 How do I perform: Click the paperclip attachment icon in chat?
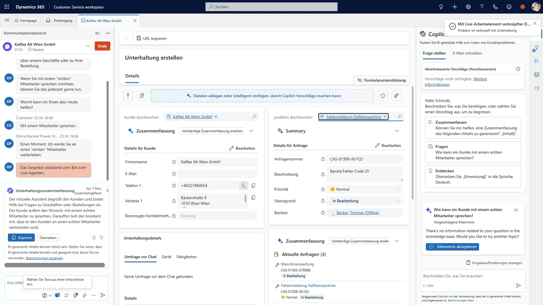tap(85, 295)
